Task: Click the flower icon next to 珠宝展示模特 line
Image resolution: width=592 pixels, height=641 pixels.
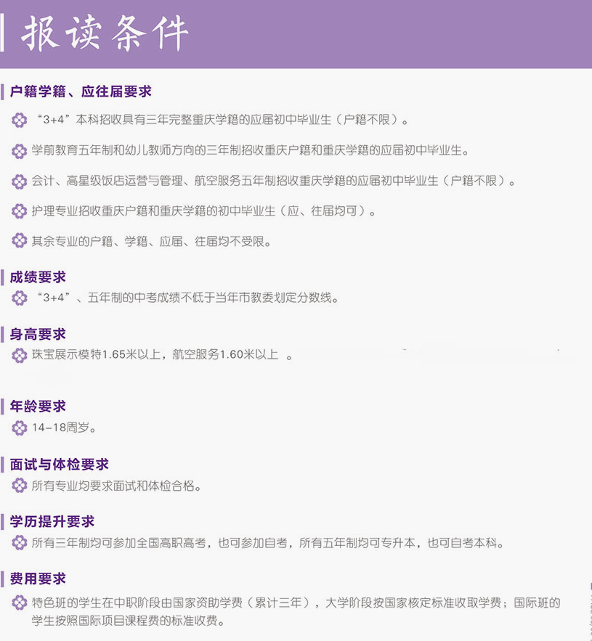Action: [18, 355]
